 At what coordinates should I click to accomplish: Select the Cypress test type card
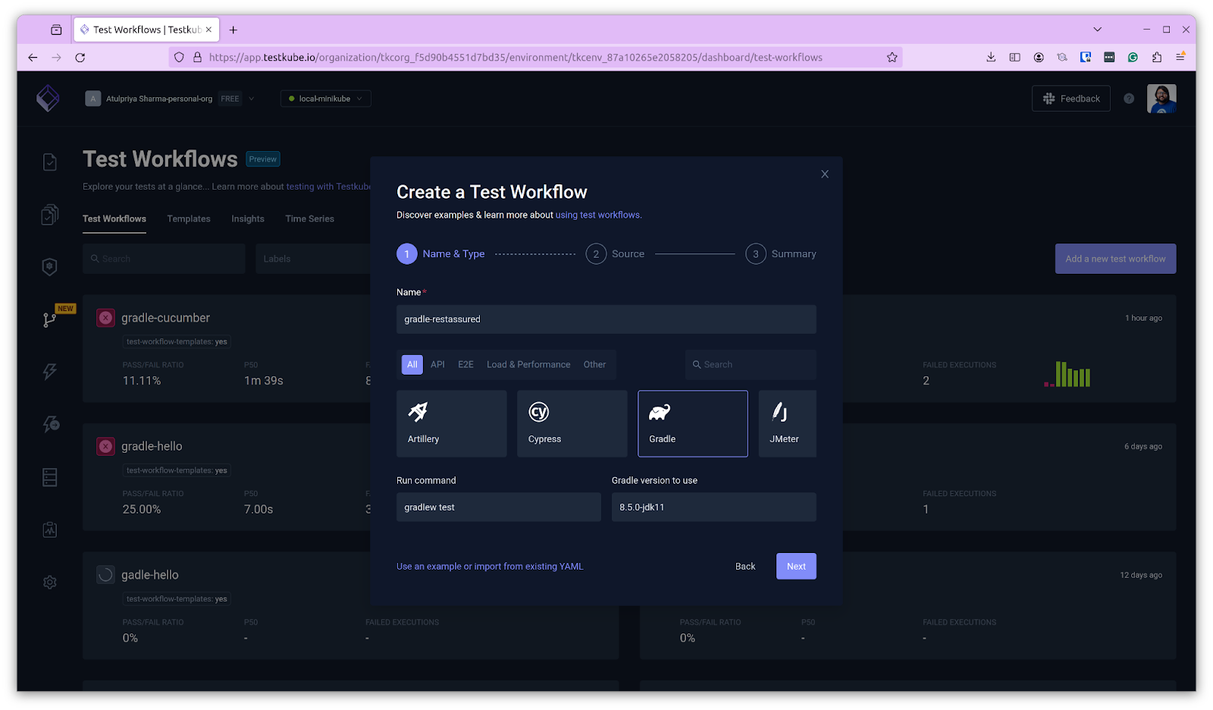tap(572, 423)
